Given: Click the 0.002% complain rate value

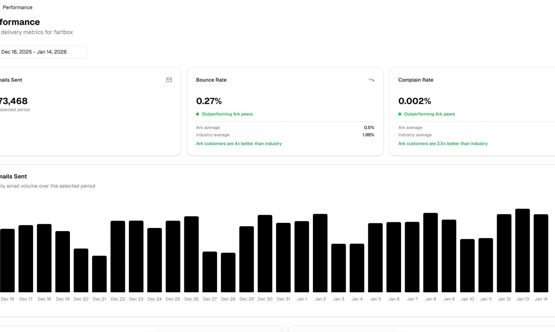Looking at the screenshot, I should click(414, 101).
